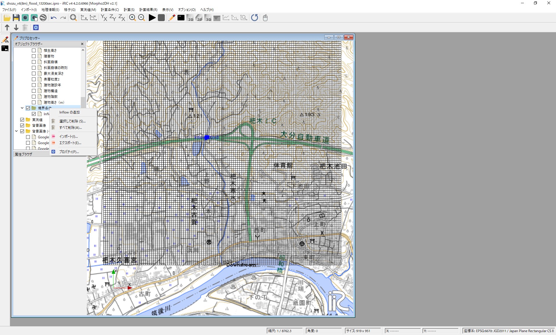Click the save project floppy disk icon
The height and width of the screenshot is (335, 556).
(x=16, y=18)
